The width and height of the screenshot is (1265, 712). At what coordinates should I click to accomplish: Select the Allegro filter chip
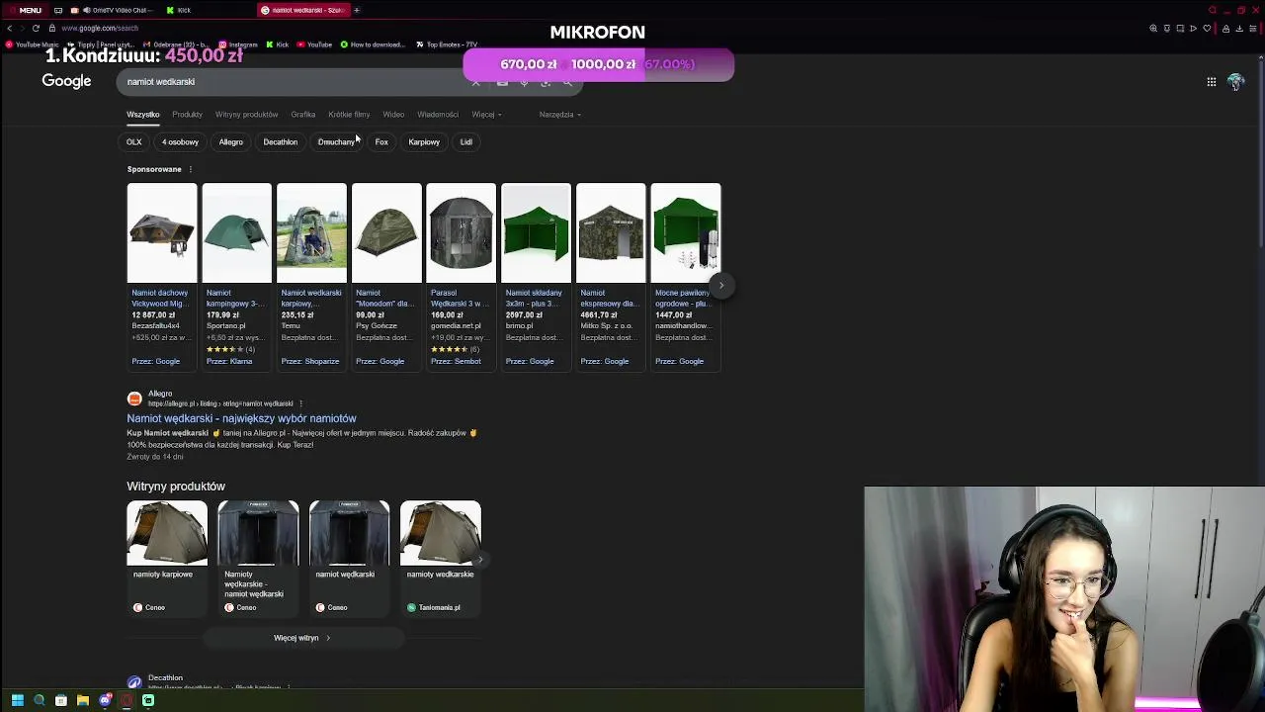(231, 142)
